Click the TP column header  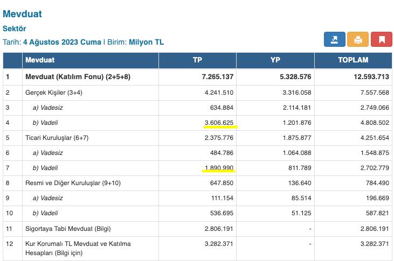[198, 60]
